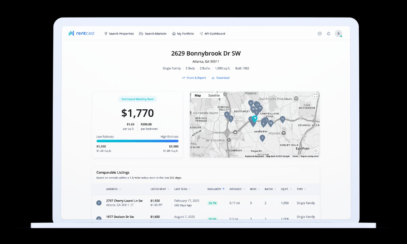
Task: Click the February 17, 2025 date
Action: [x=187, y=201]
